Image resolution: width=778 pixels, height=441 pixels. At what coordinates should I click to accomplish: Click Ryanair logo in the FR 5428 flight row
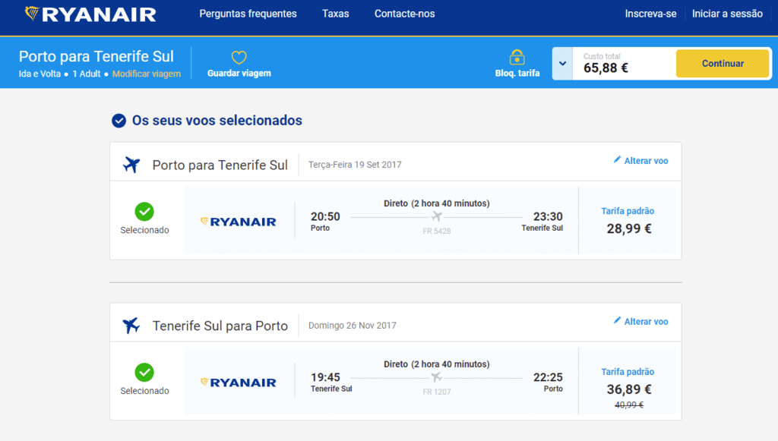click(238, 222)
